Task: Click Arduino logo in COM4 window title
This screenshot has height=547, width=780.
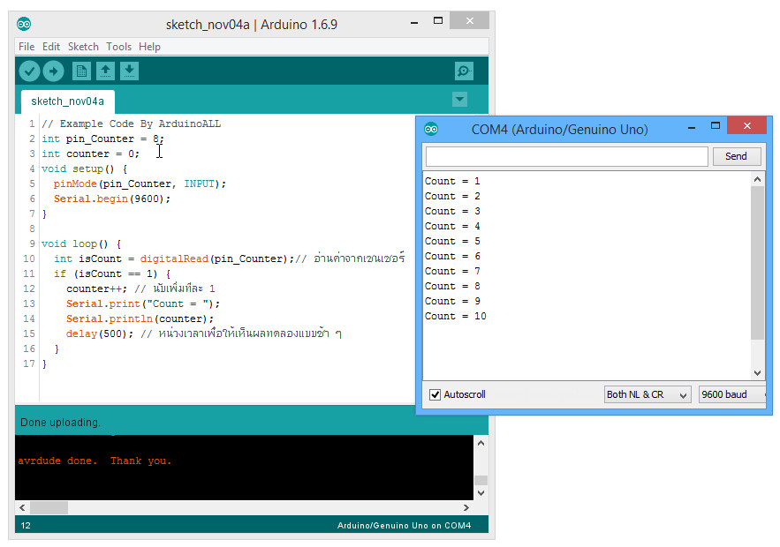Action: click(431, 129)
